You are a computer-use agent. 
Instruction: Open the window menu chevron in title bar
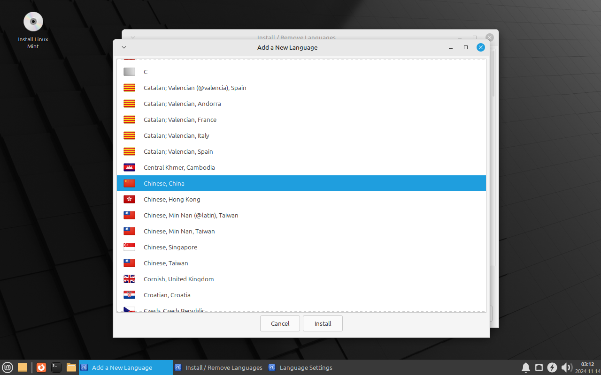click(x=124, y=47)
